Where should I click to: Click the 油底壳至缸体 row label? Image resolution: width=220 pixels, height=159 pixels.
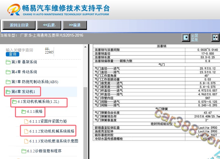(104, 131)
